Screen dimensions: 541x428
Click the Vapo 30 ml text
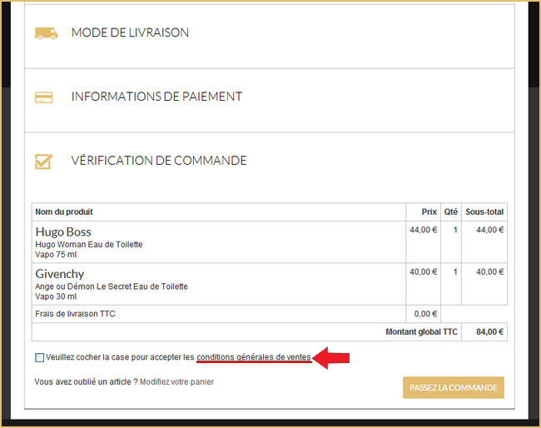pyautogui.click(x=56, y=296)
